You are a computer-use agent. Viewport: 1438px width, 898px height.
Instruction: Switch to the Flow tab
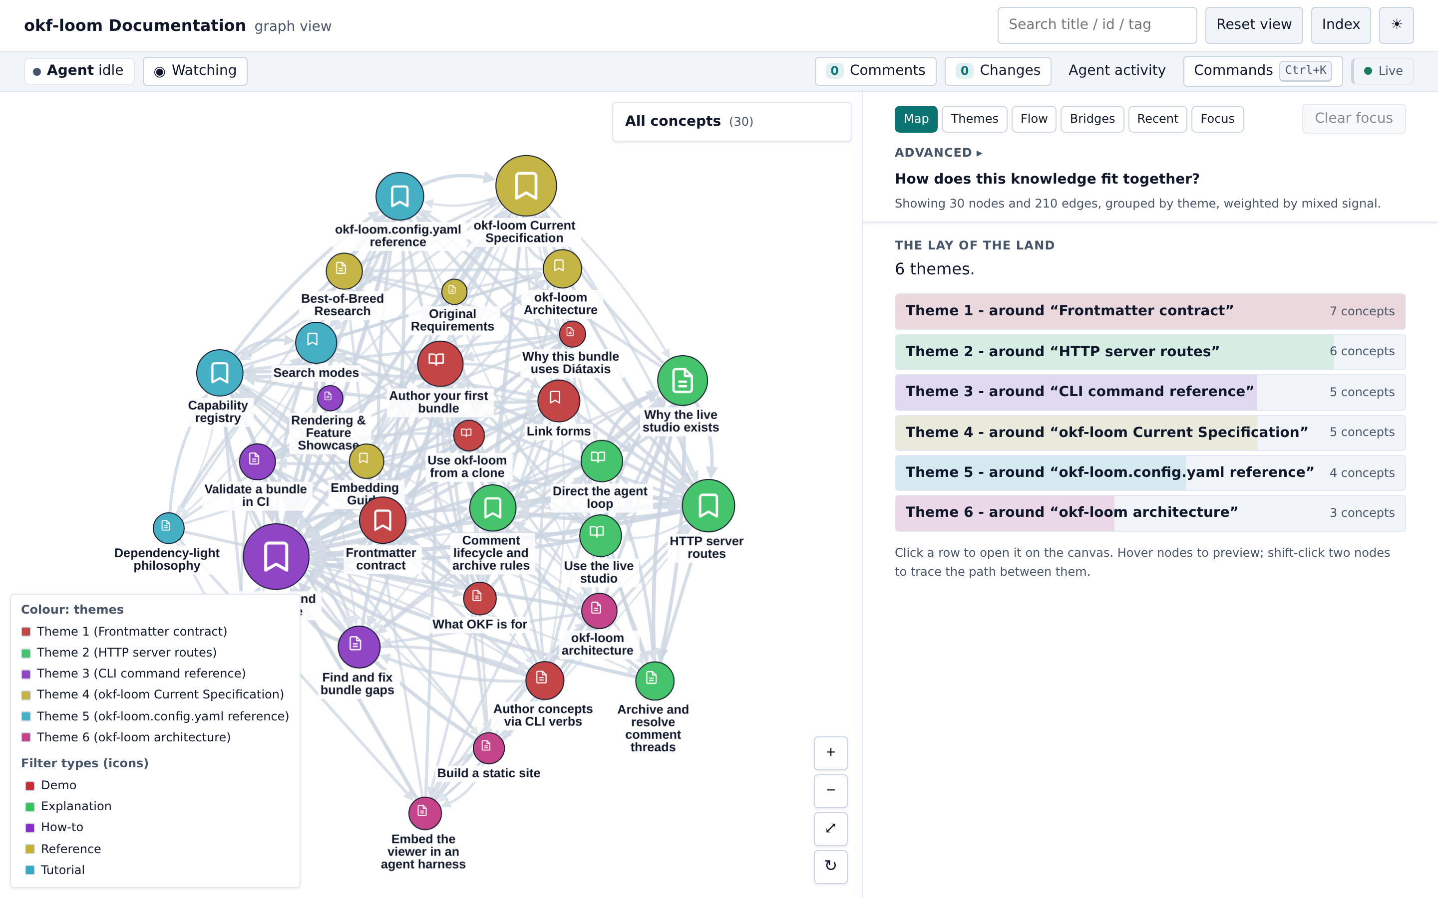tap(1034, 119)
